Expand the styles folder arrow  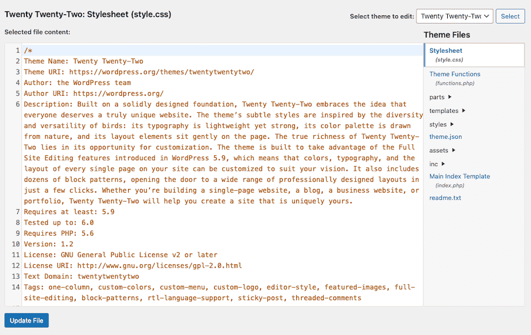point(452,125)
